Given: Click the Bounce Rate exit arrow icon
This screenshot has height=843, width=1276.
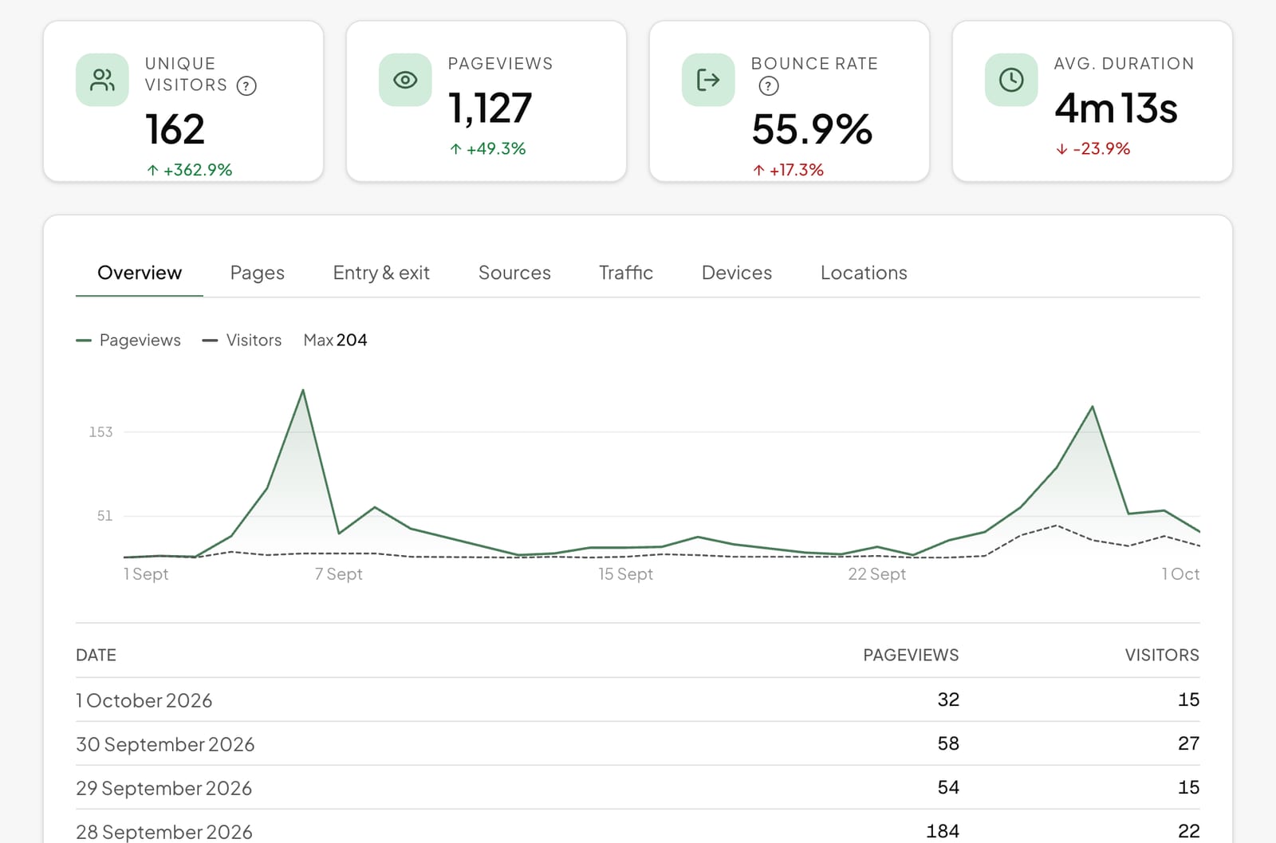Looking at the screenshot, I should [x=708, y=80].
